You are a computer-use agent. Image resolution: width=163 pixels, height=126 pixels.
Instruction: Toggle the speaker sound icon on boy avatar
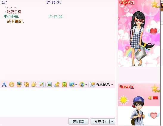(150, 98)
